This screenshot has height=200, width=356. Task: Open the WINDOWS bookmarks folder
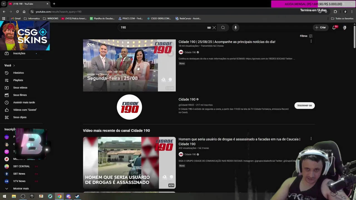[51, 18]
